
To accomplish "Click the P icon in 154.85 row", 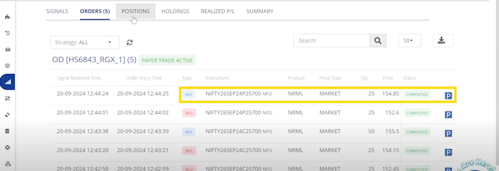I will click(448, 96).
